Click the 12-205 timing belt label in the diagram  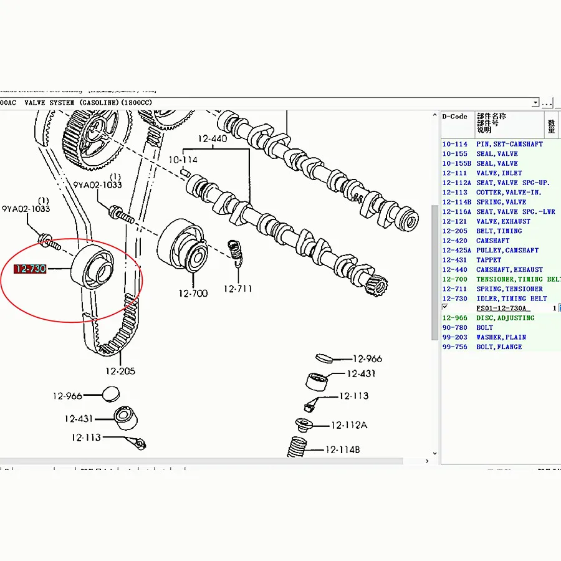point(120,371)
